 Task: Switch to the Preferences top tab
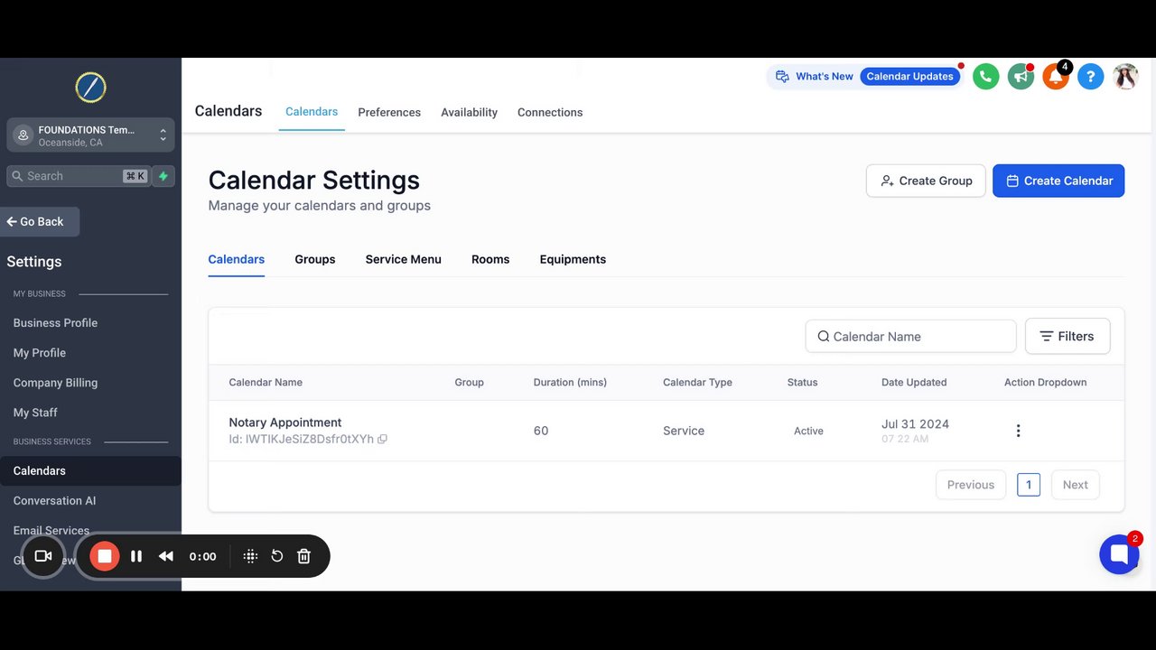(x=389, y=112)
